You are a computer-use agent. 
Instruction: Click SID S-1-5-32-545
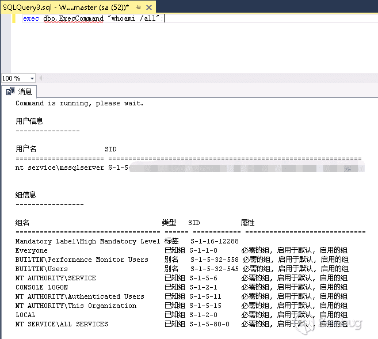(x=214, y=269)
